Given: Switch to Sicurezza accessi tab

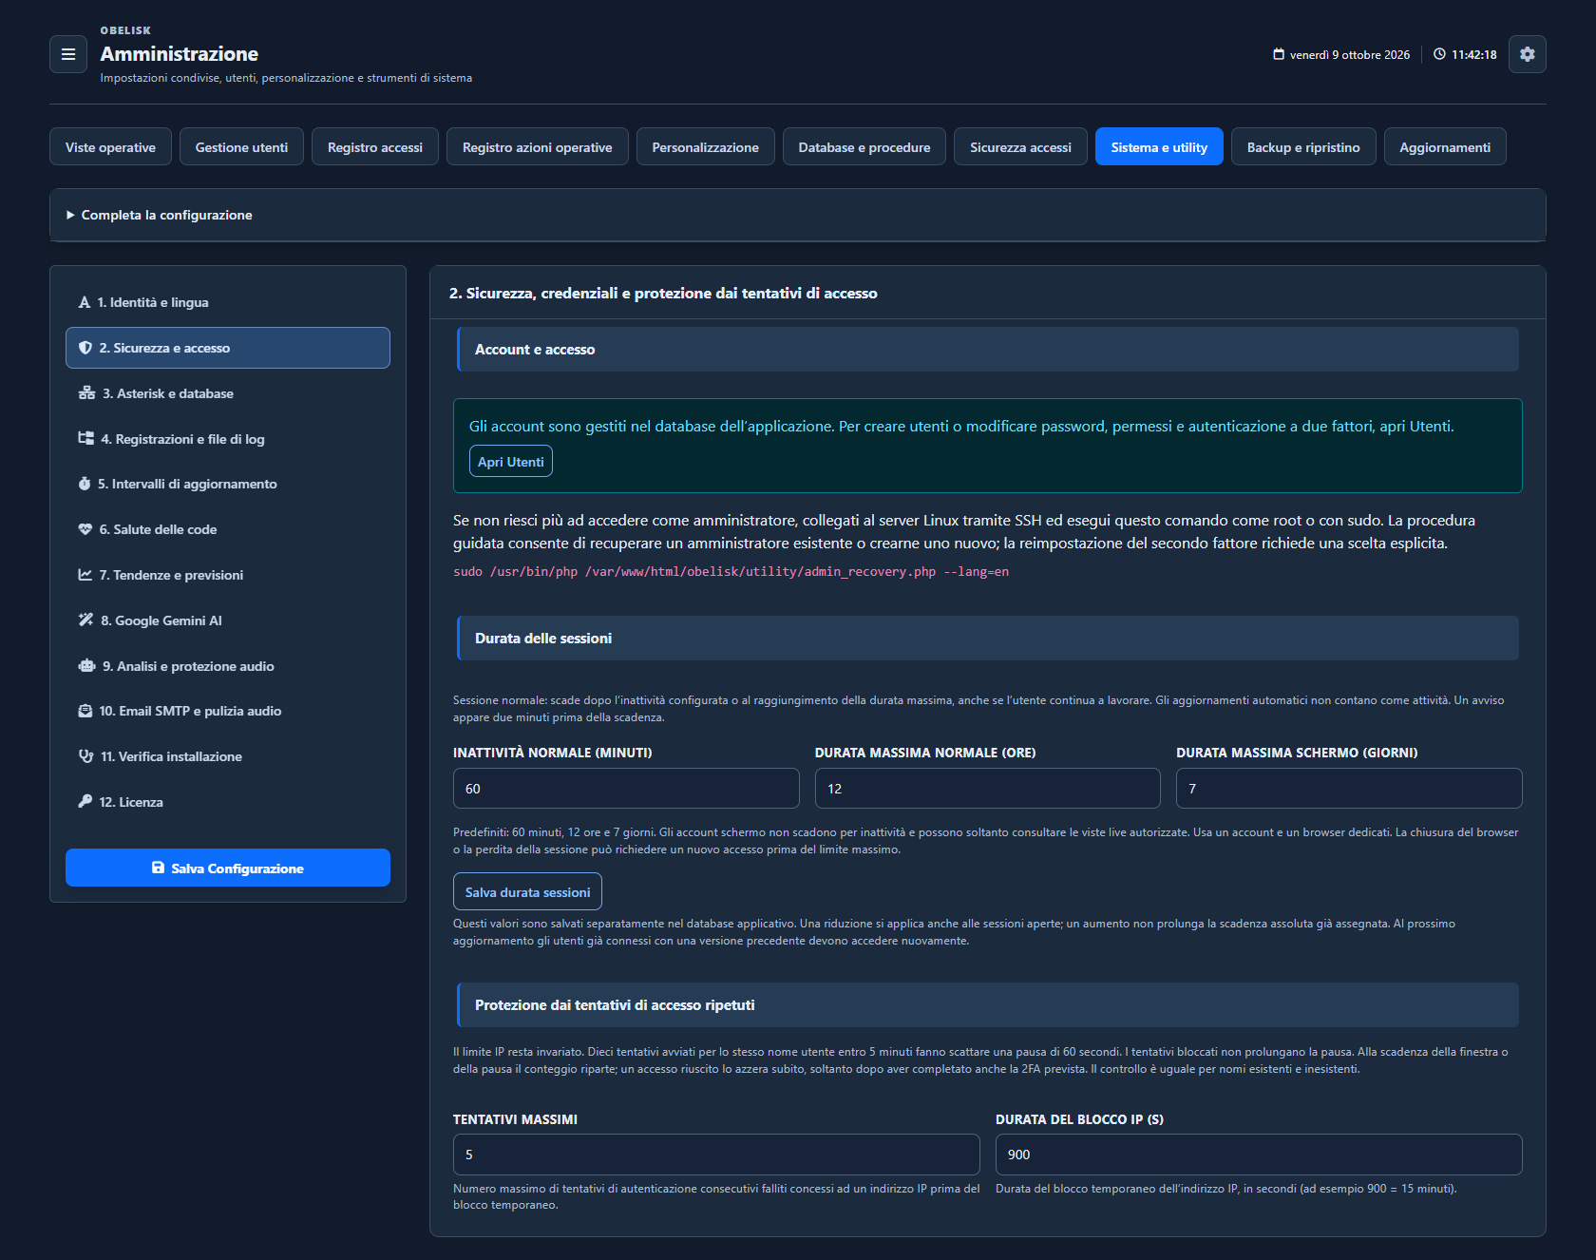Looking at the screenshot, I should tap(1020, 146).
